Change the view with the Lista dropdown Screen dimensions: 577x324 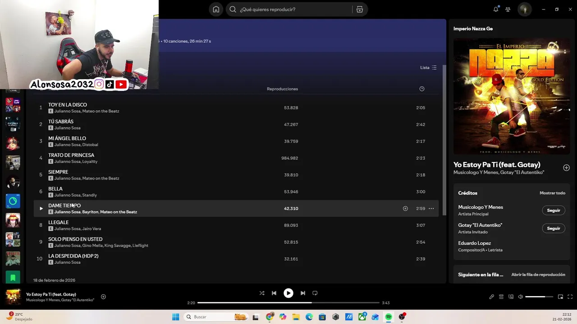pyautogui.click(x=428, y=67)
